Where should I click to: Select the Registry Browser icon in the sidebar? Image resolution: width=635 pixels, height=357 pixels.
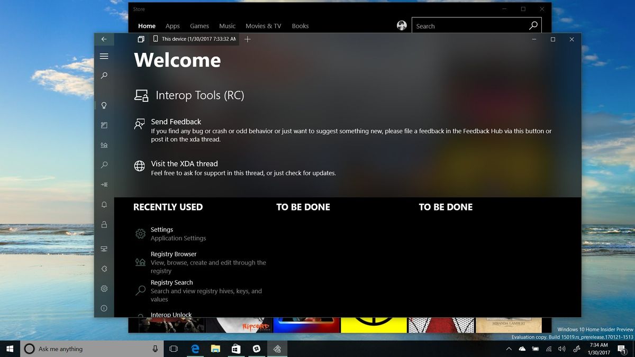click(x=104, y=145)
